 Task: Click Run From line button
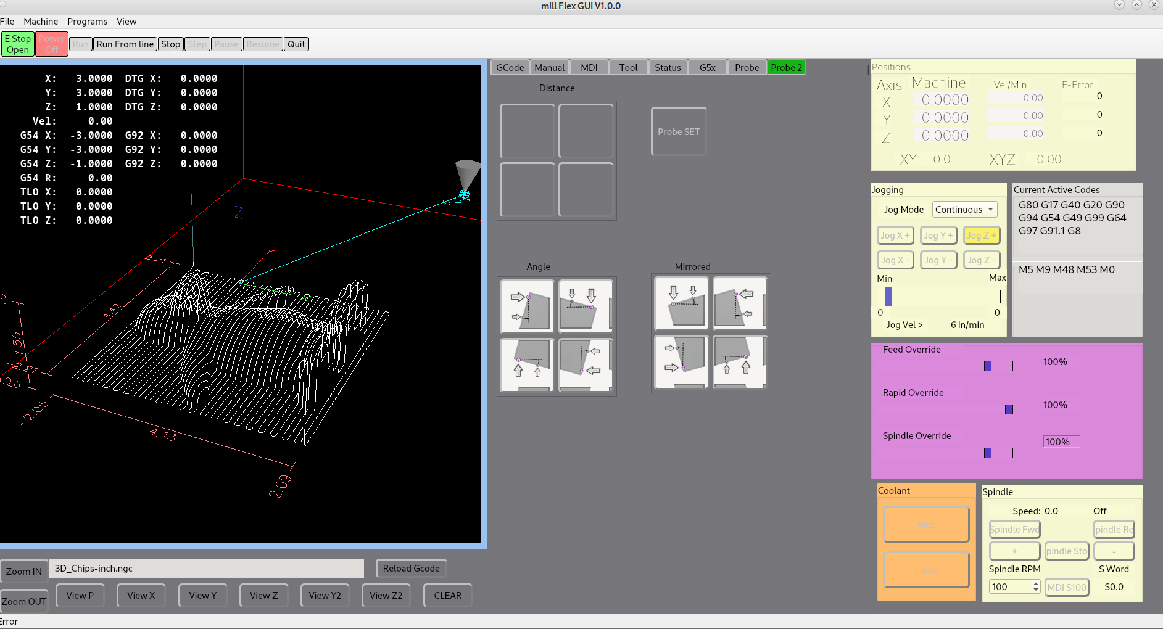point(125,44)
